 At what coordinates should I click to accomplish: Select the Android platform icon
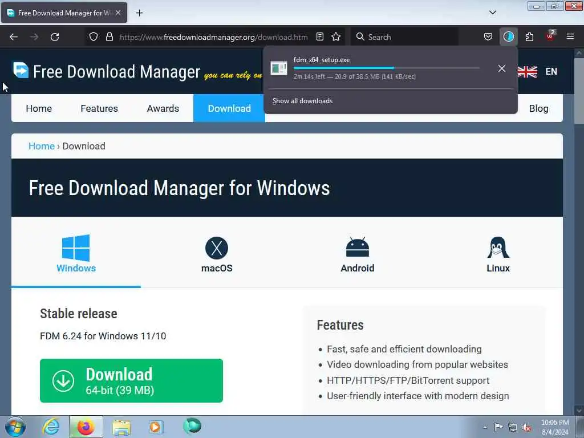(358, 248)
